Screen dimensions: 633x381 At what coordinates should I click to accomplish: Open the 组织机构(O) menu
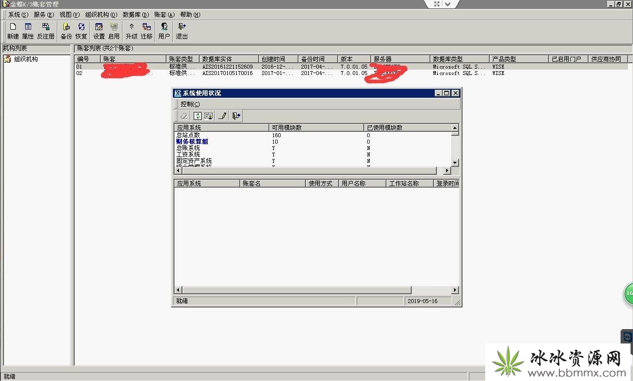tap(101, 15)
